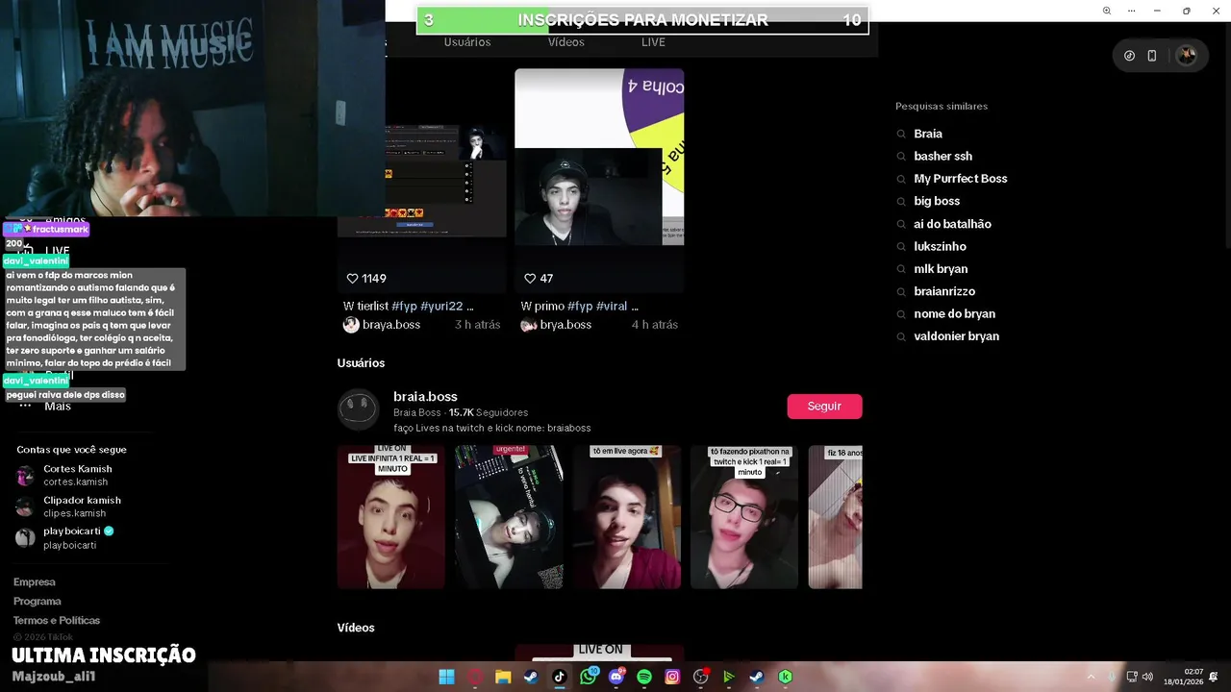Open the get-app phone icon in header
Screen dimensions: 1231x692
1152,56
